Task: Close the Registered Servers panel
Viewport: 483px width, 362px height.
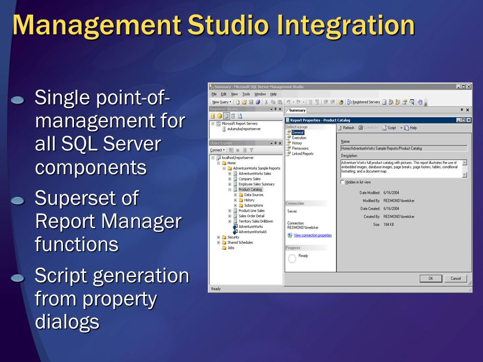Action: [x=280, y=109]
